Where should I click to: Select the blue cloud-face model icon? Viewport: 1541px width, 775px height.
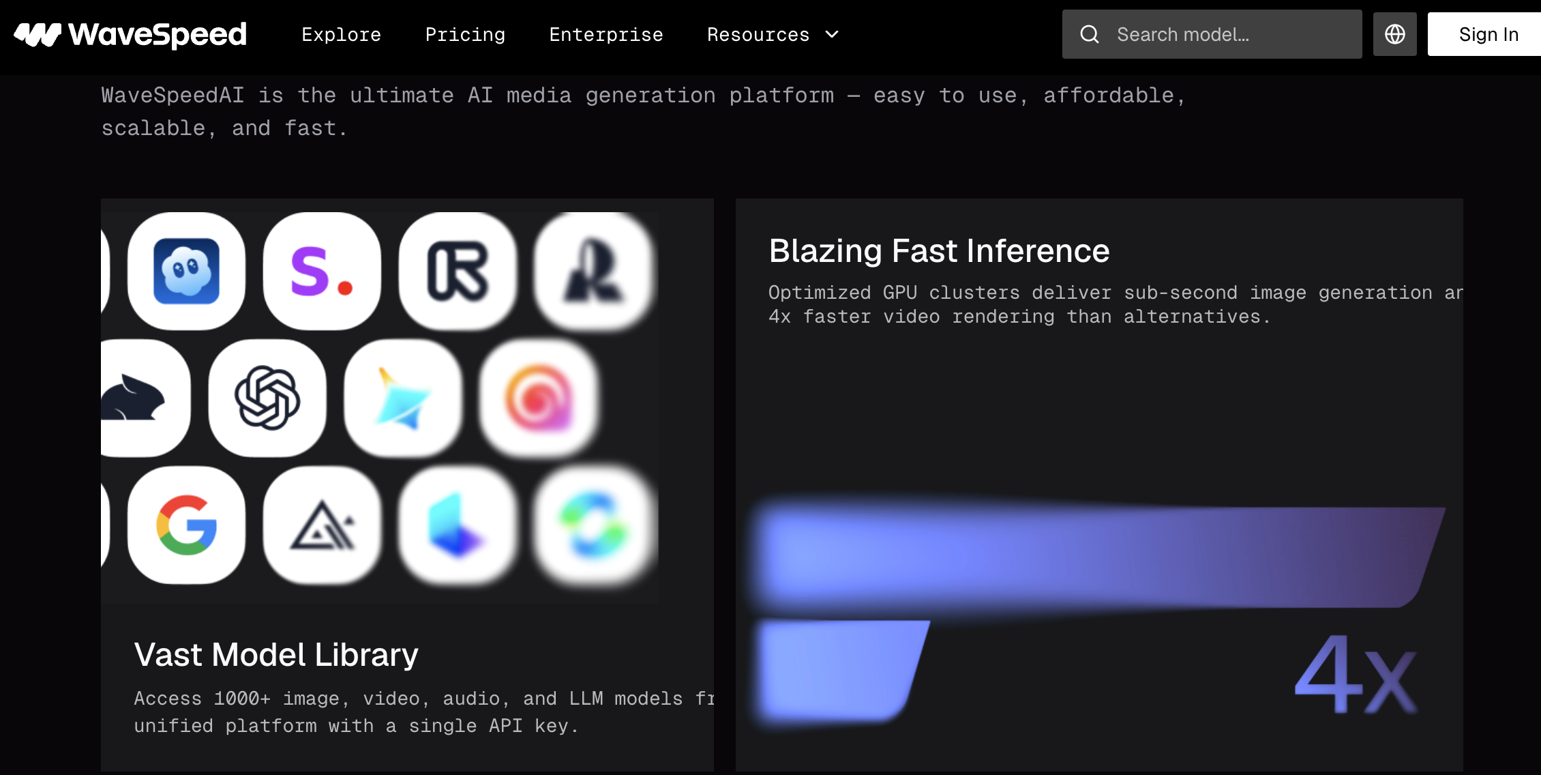tap(186, 271)
